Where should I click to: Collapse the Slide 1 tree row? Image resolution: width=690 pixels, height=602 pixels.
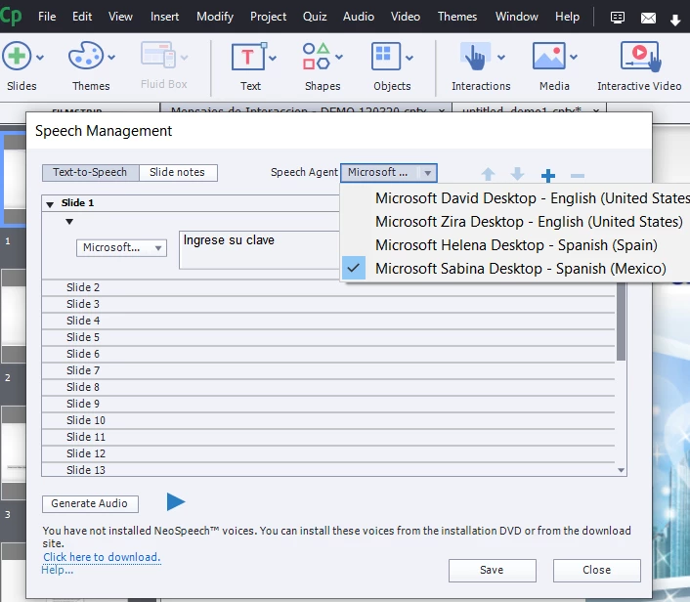[x=50, y=204]
